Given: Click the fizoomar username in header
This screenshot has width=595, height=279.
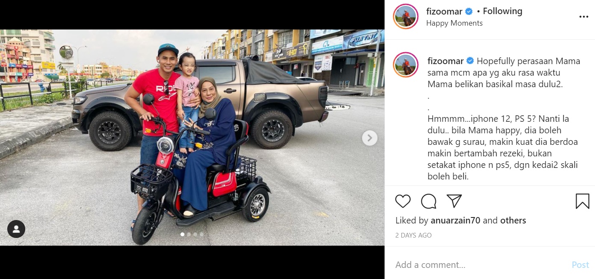Looking at the screenshot, I should (445, 12).
